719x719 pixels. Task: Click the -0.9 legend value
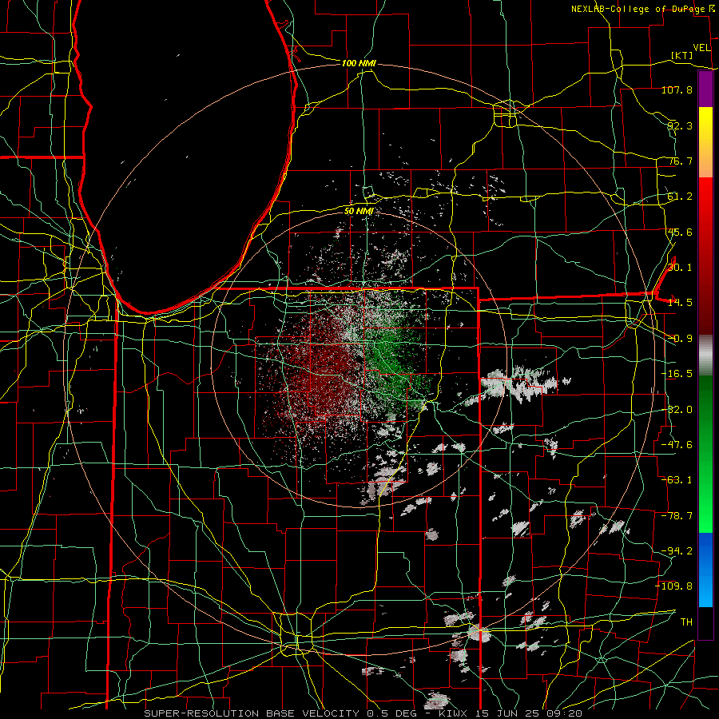click(x=680, y=339)
